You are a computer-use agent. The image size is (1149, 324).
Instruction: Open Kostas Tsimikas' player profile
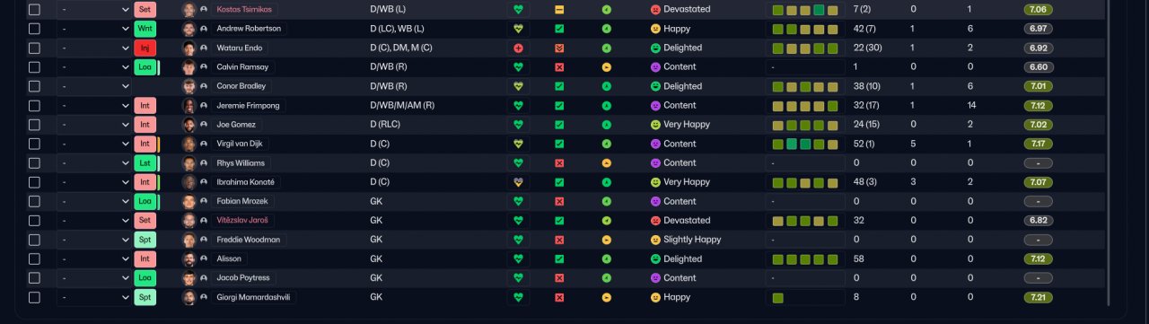(x=246, y=9)
